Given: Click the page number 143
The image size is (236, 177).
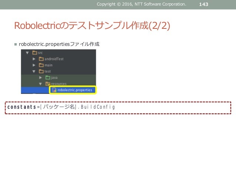Looking at the screenshot, I should (204, 4).
